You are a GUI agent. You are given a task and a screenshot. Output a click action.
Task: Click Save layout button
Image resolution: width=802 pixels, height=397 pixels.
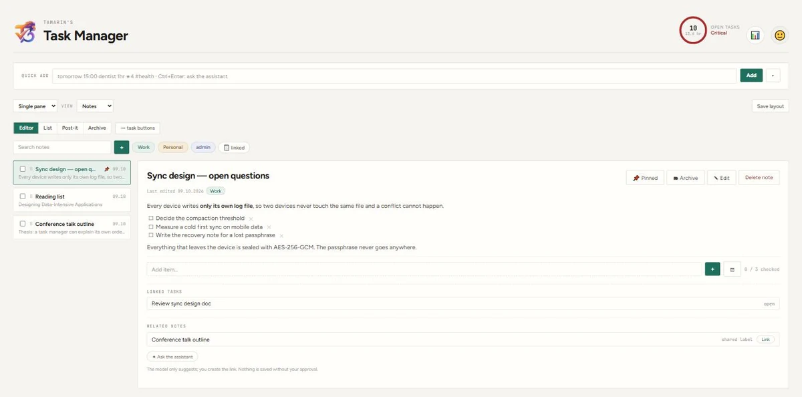coord(770,106)
